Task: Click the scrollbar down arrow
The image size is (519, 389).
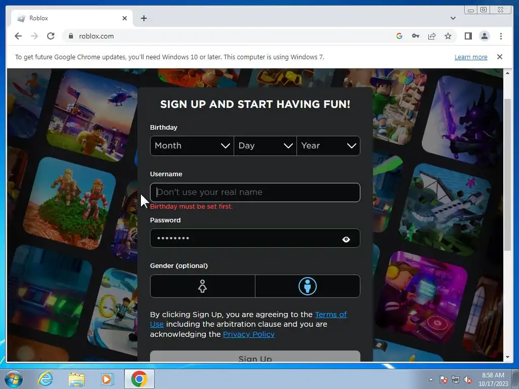Action: point(507,357)
